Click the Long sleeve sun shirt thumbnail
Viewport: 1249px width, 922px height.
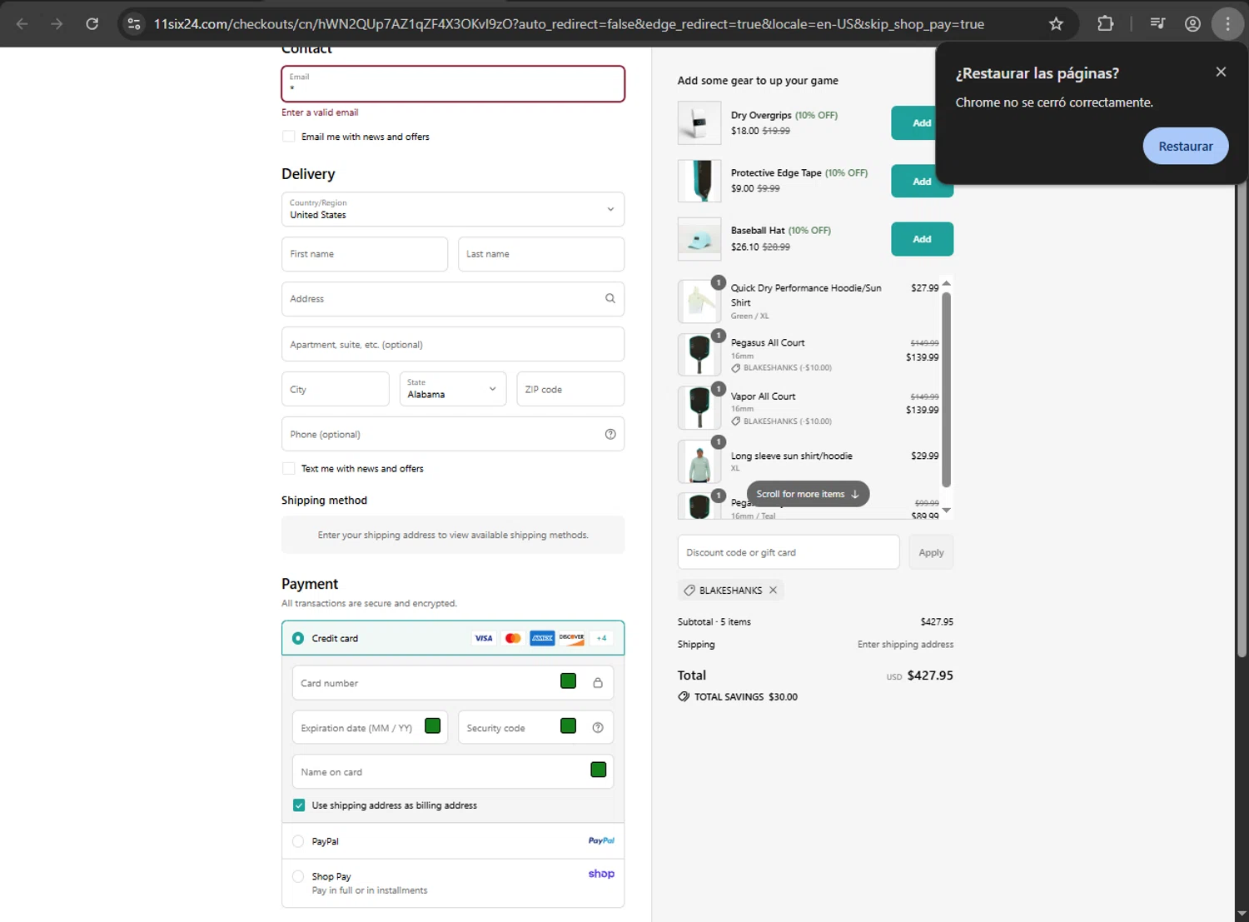tap(699, 461)
